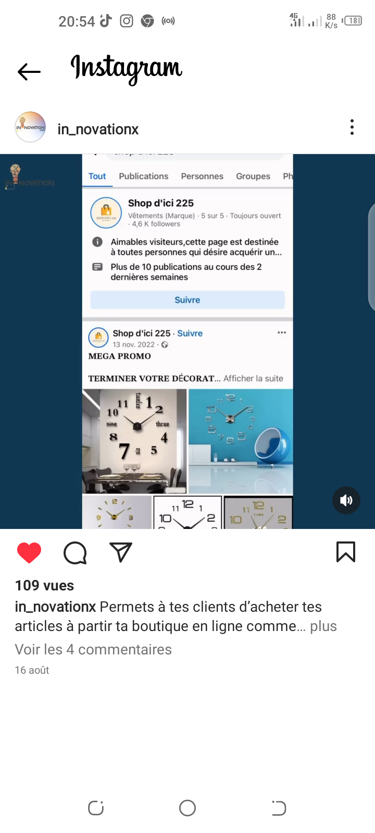The image size is (375, 833).
Task: View all 4 comments
Action: point(93,649)
